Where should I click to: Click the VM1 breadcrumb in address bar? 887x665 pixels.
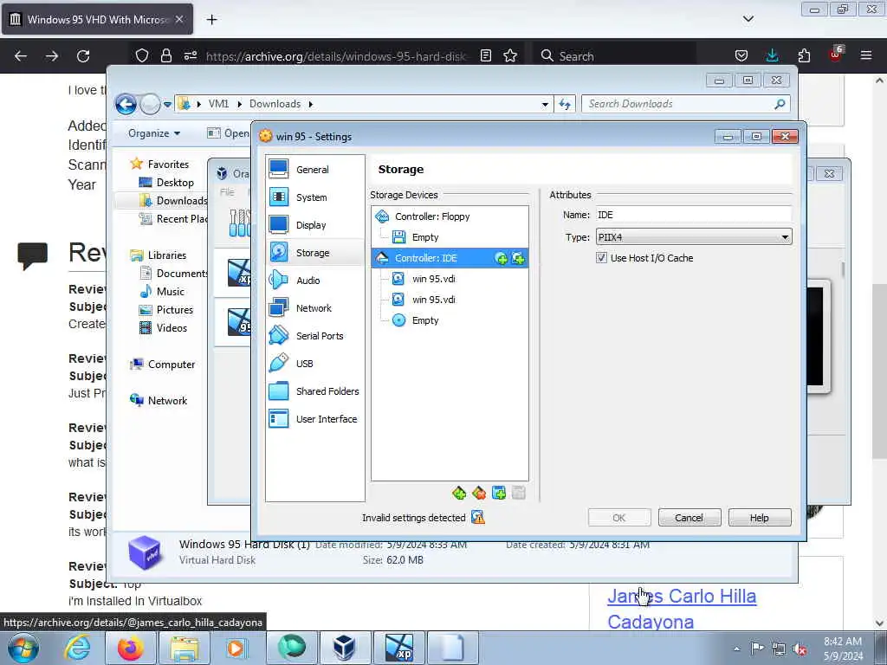click(x=218, y=104)
